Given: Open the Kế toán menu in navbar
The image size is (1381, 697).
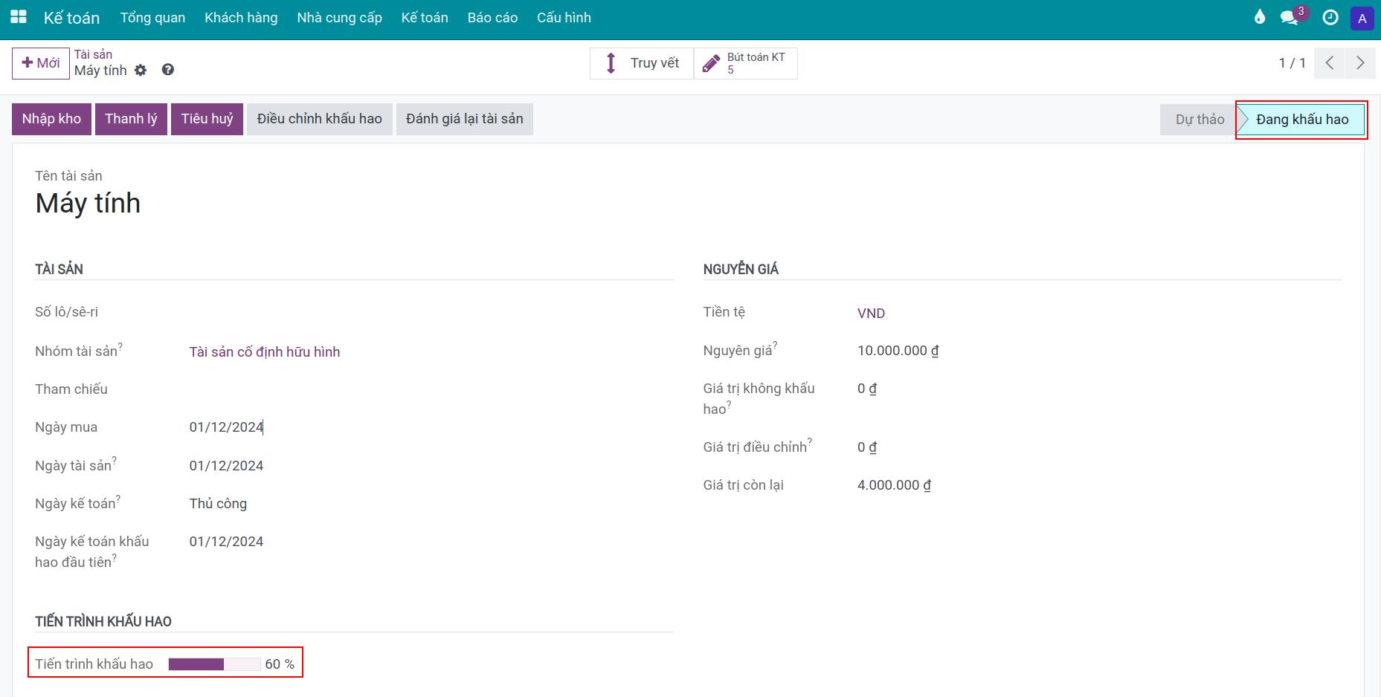Looking at the screenshot, I should click(425, 18).
